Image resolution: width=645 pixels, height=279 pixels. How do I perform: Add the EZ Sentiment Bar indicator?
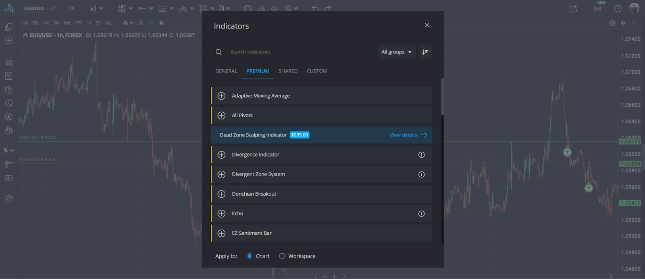pos(221,233)
